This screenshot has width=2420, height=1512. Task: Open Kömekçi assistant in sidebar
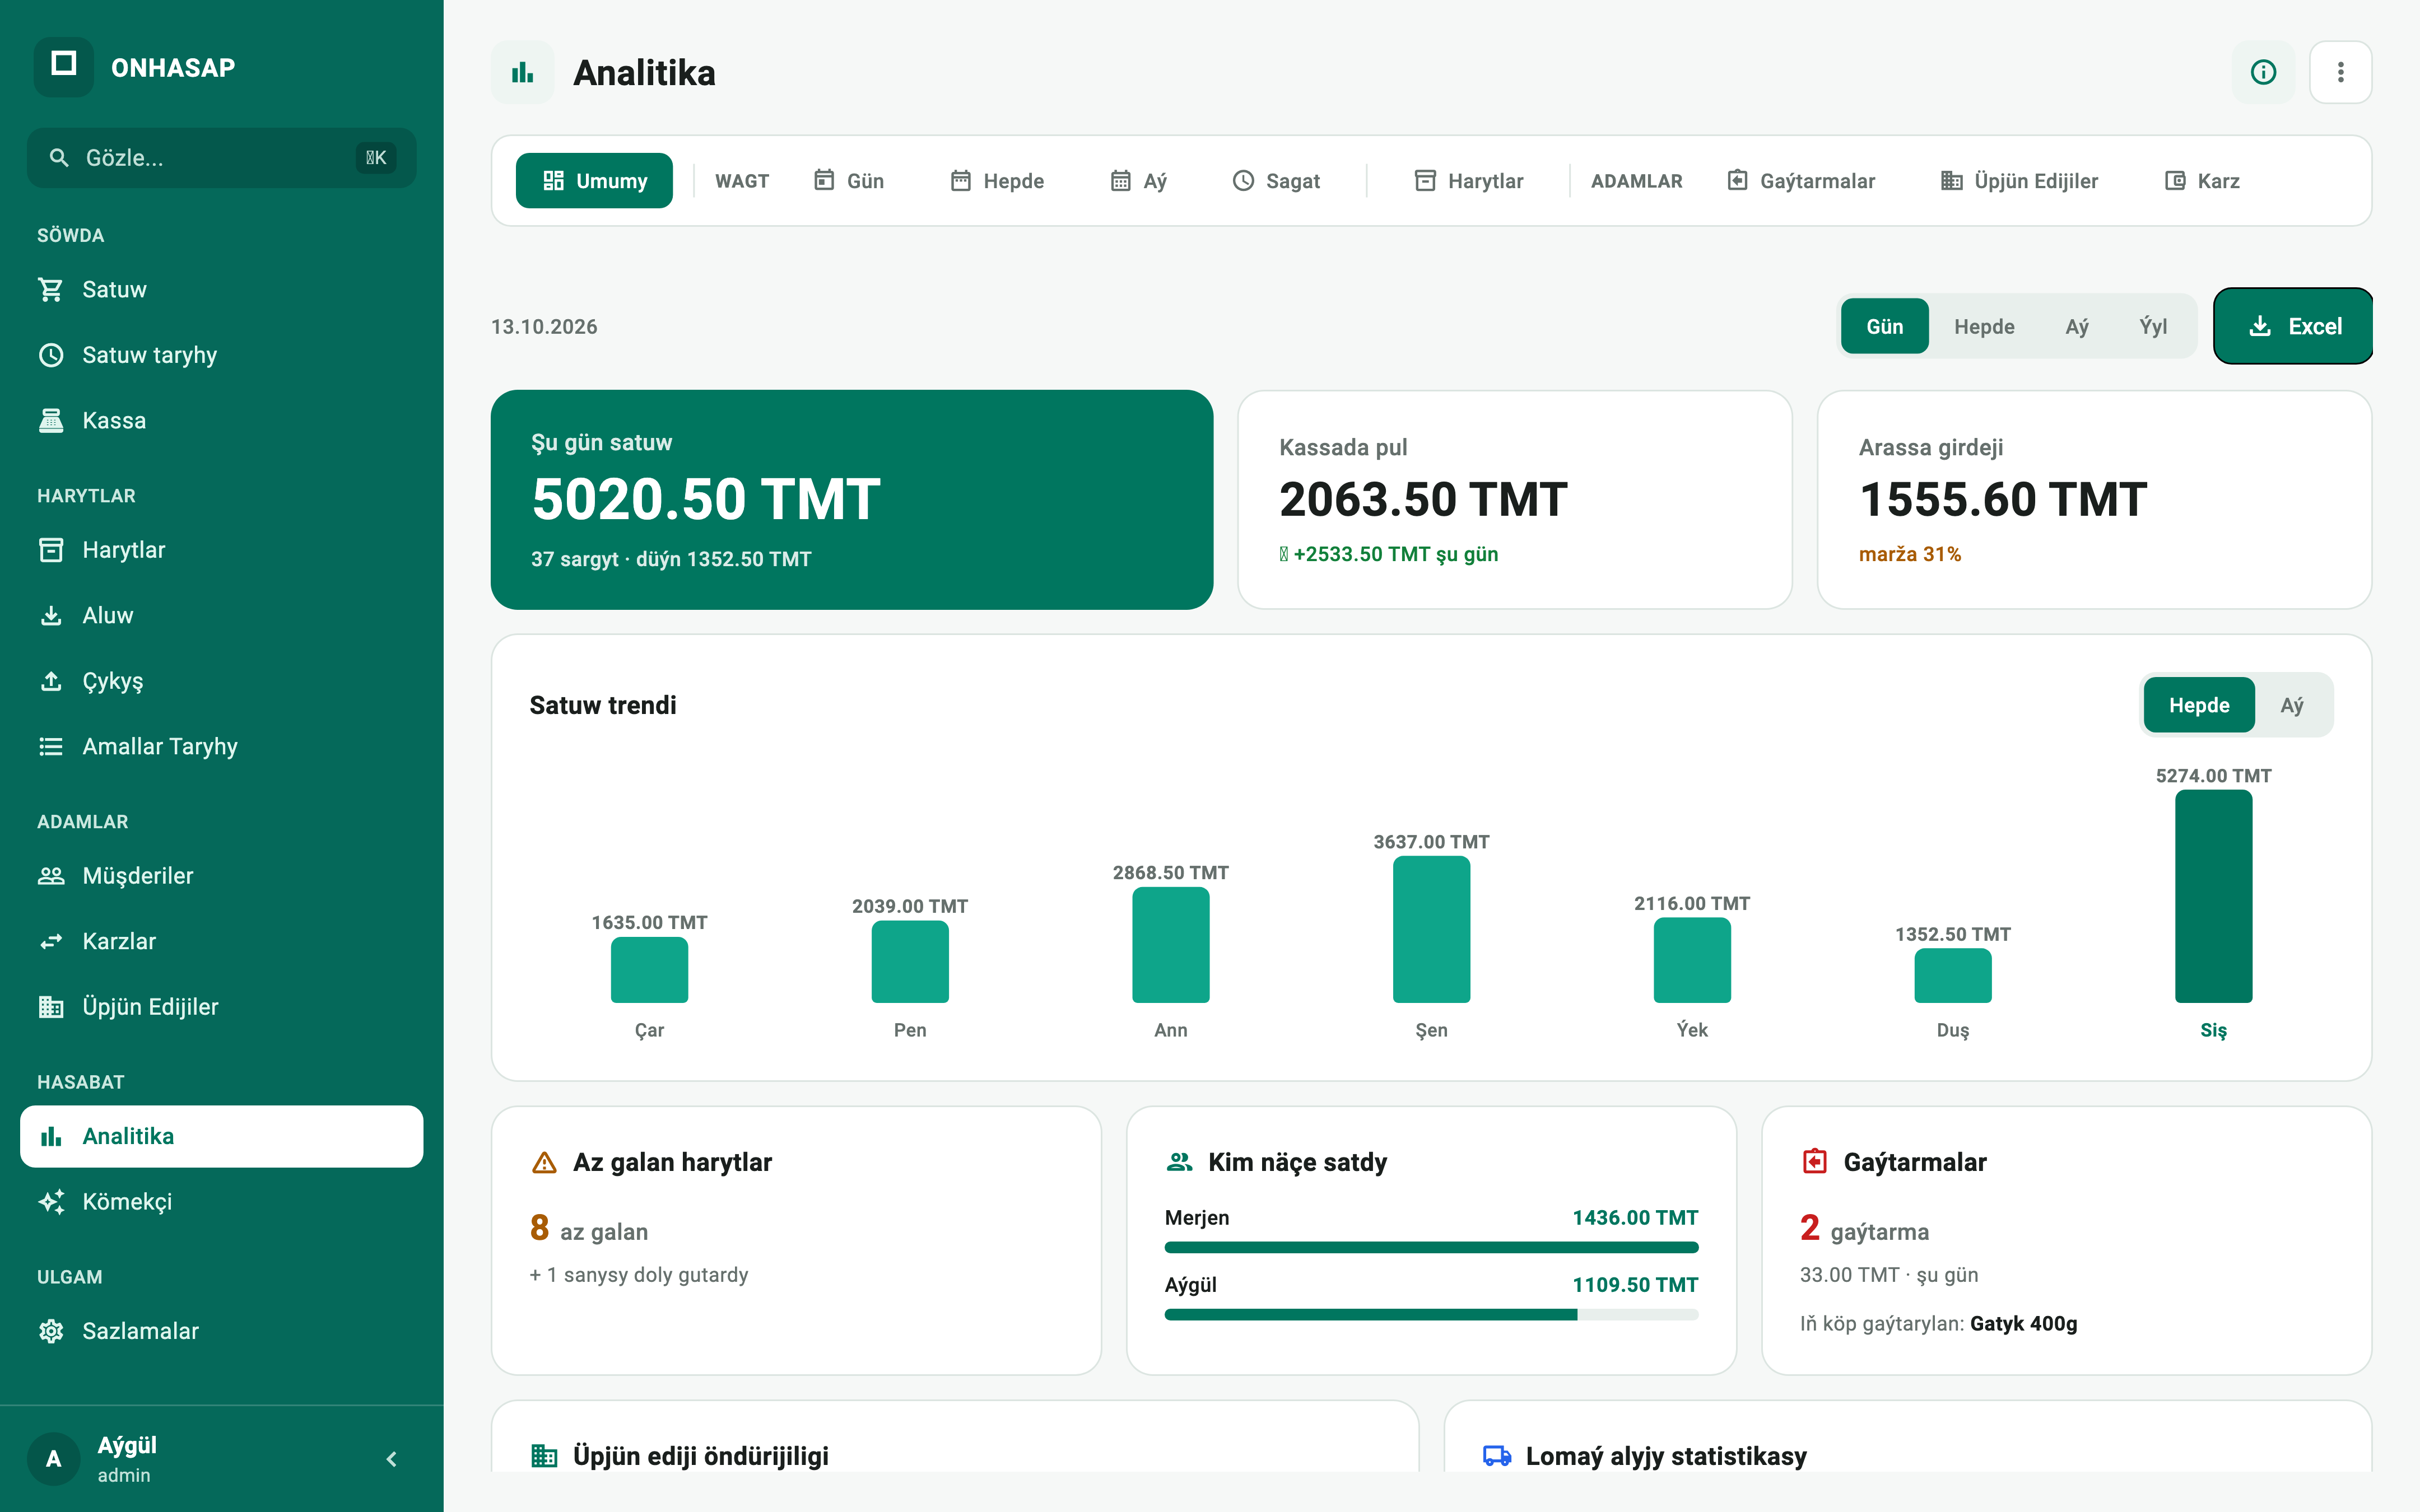221,1202
